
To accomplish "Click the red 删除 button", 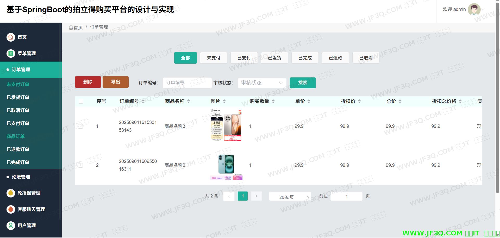I will click(88, 82).
